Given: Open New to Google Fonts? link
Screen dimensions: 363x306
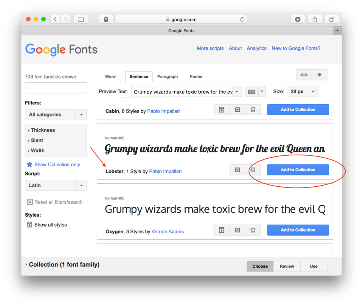Looking at the screenshot, I should coord(296,48).
